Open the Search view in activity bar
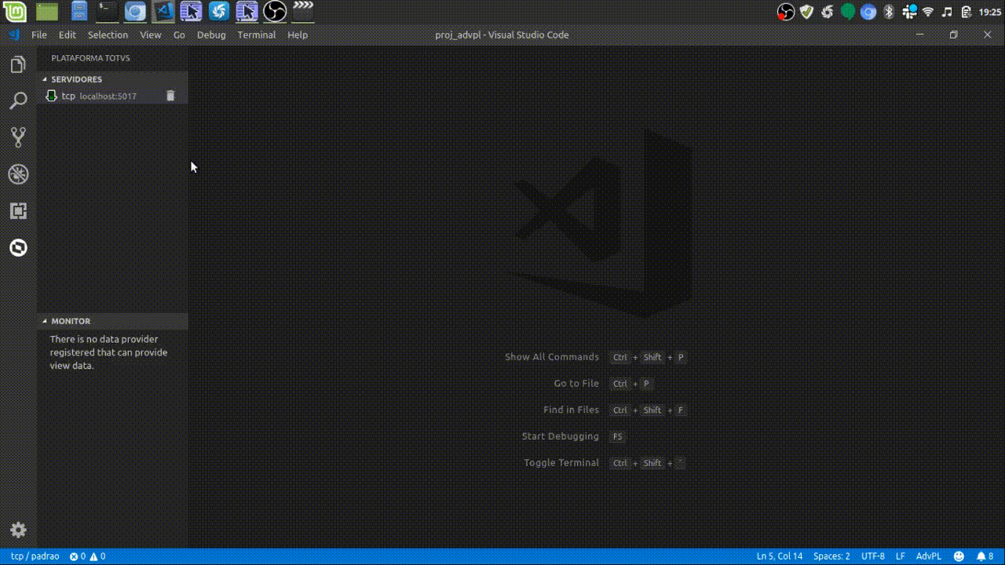The width and height of the screenshot is (1005, 565). 18,100
